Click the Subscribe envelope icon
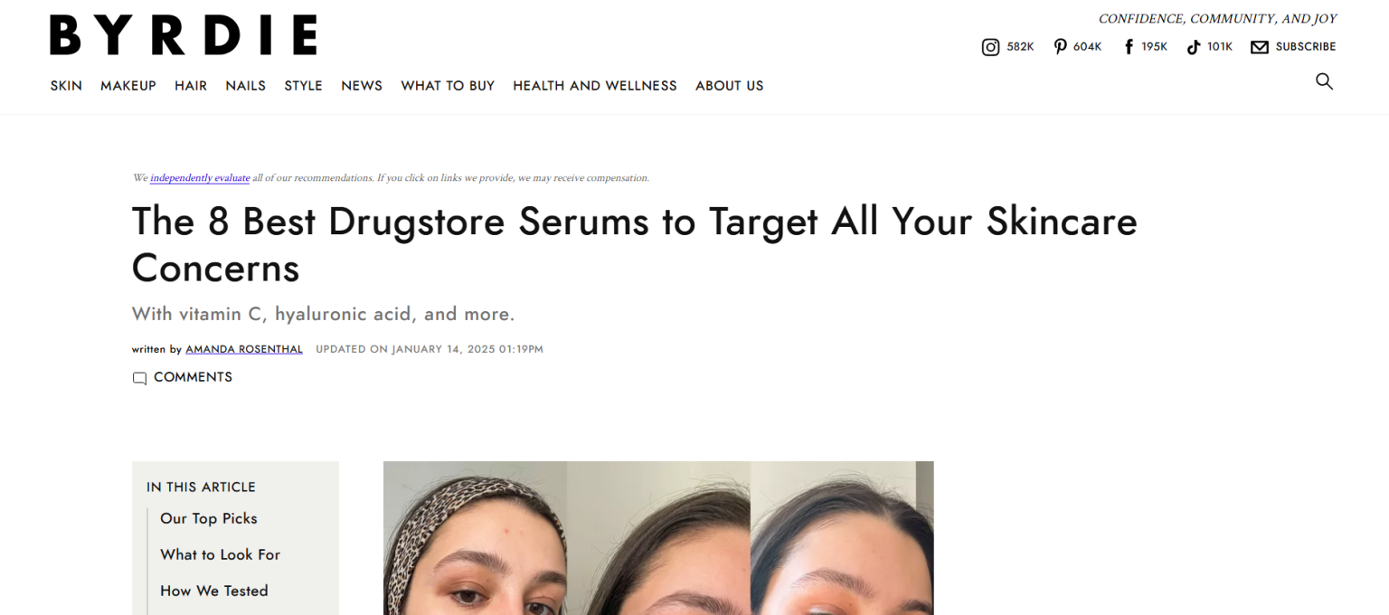Screen dimensions: 1389x615 pos(1260,47)
